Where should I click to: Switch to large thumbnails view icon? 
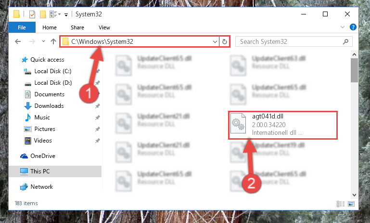click(x=351, y=204)
